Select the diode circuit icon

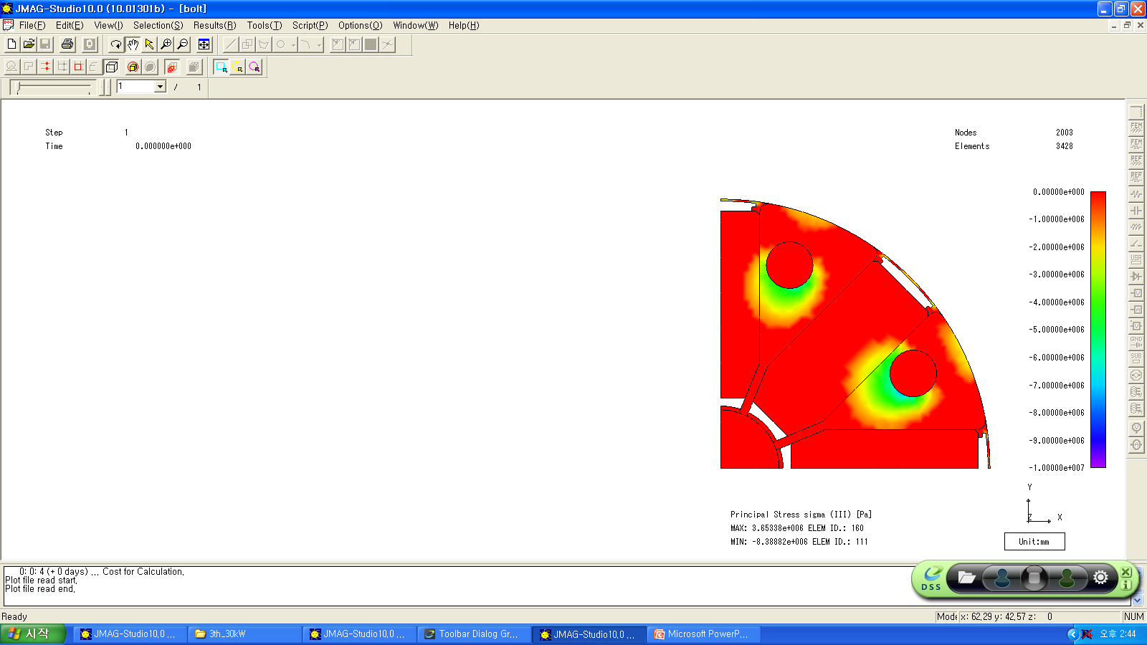[x=1136, y=277]
